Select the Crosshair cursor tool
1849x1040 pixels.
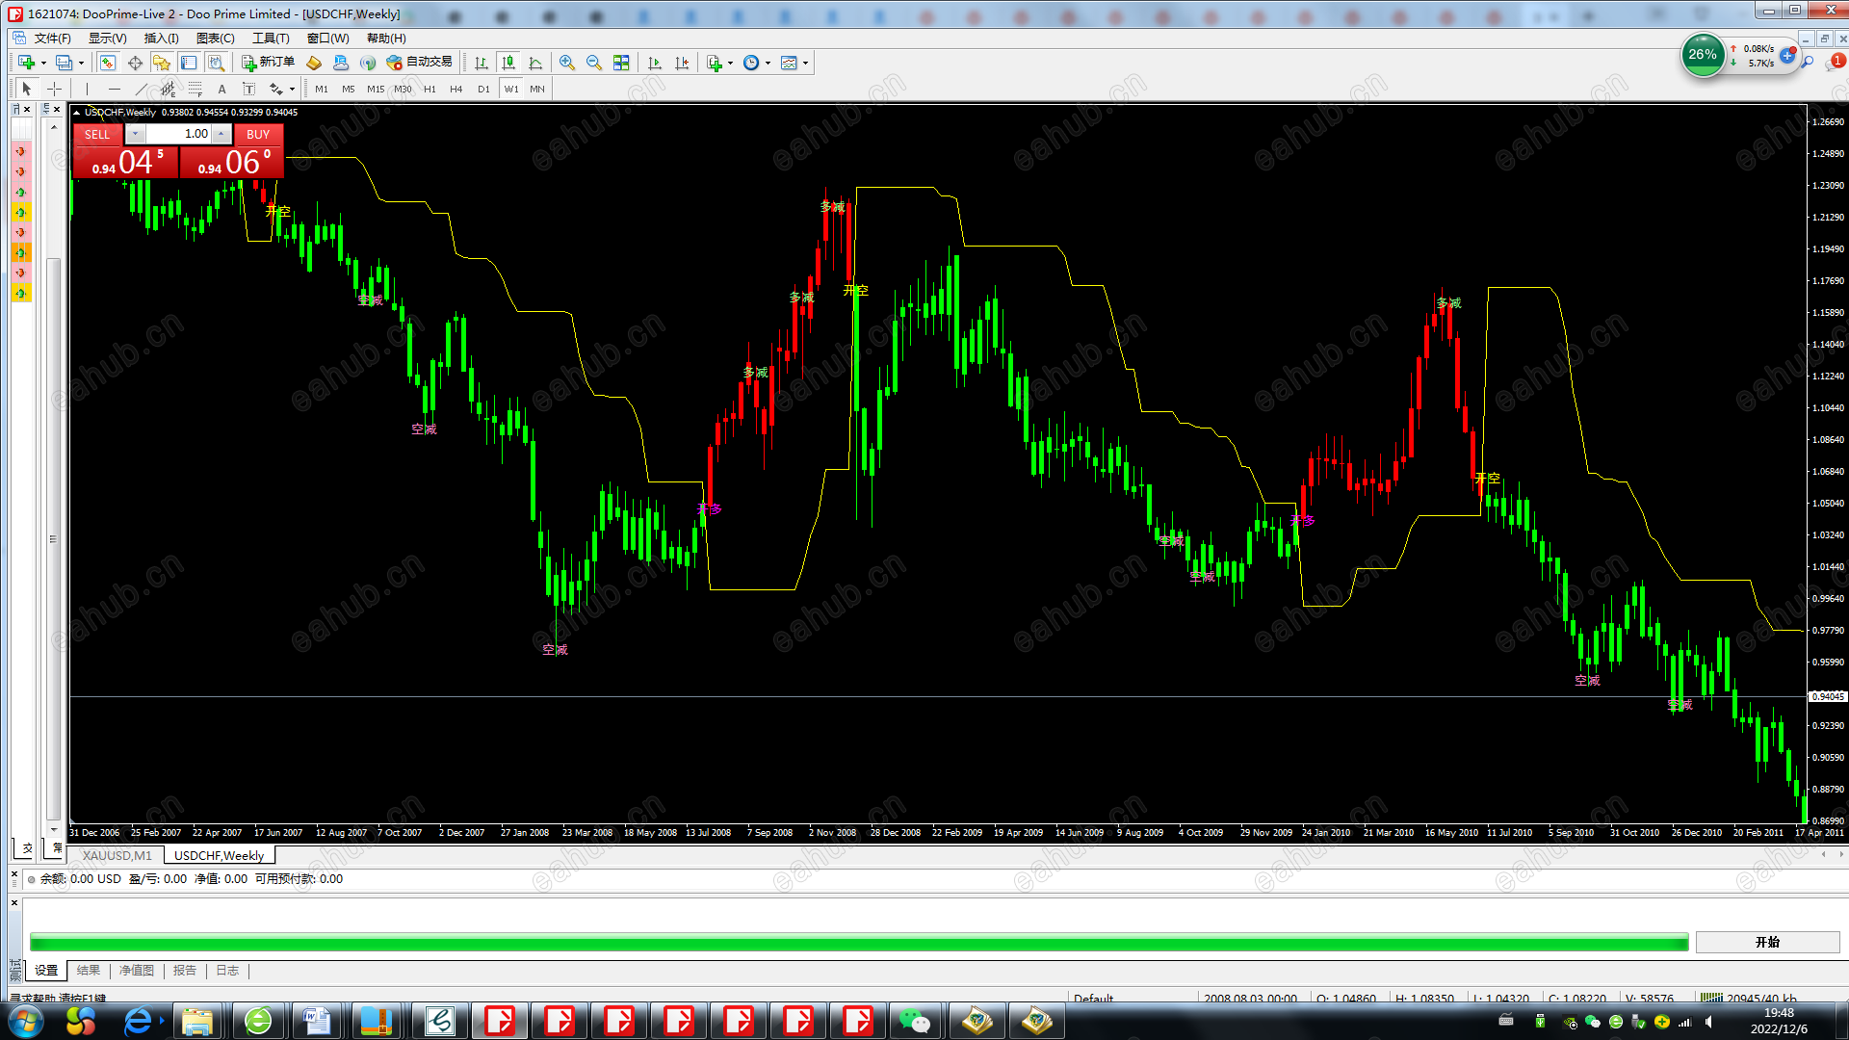pyautogui.click(x=55, y=89)
